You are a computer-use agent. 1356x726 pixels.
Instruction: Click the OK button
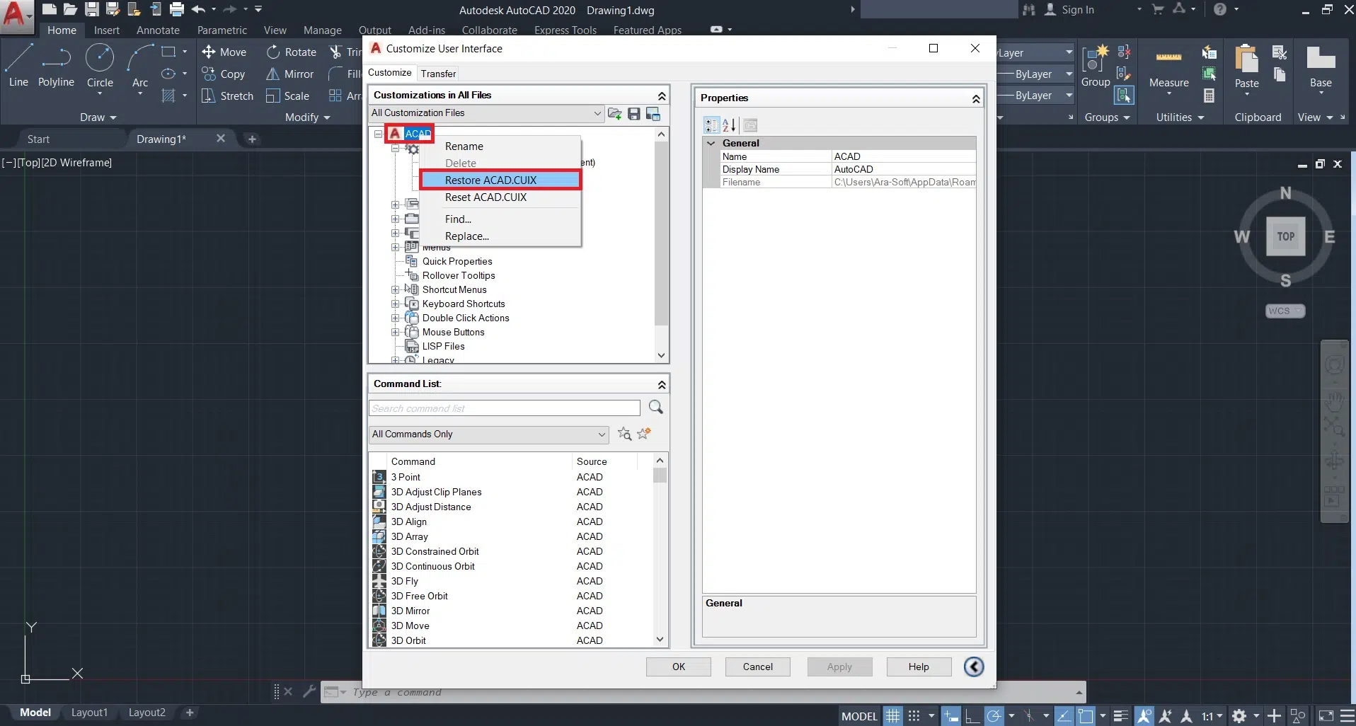point(678,667)
